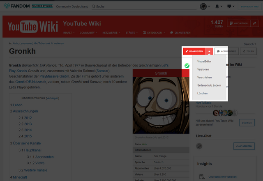263x181 pixels.
Task: Open the notifications bell
Action: coord(219,7)
